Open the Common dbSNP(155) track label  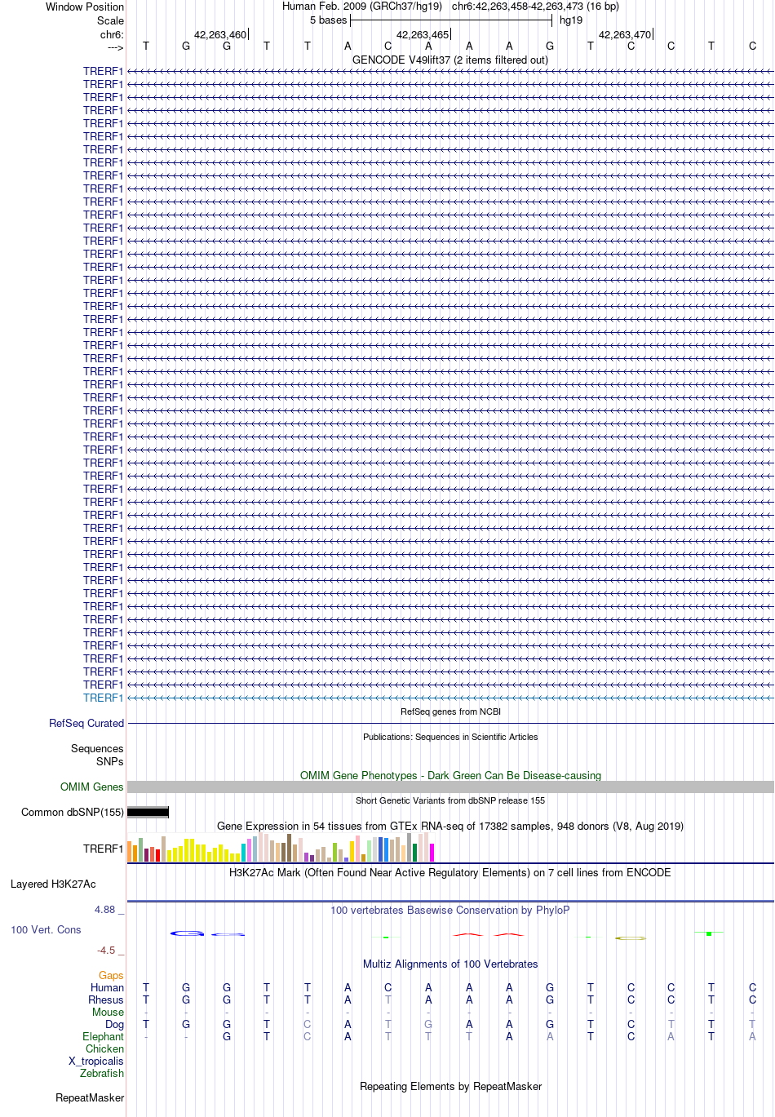73,812
